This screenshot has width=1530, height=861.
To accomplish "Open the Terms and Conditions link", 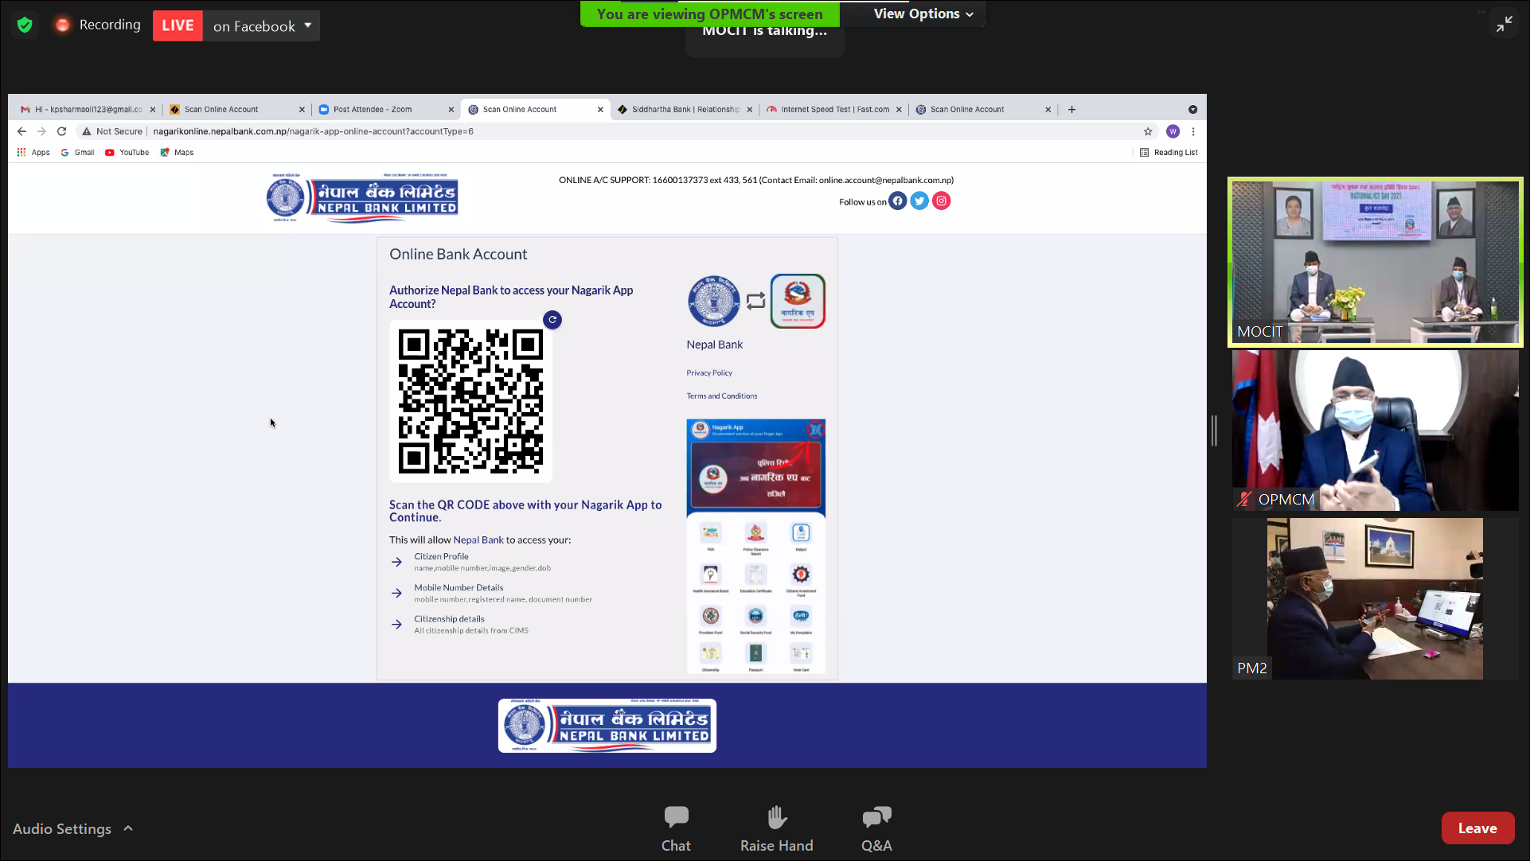I will 722,395.
